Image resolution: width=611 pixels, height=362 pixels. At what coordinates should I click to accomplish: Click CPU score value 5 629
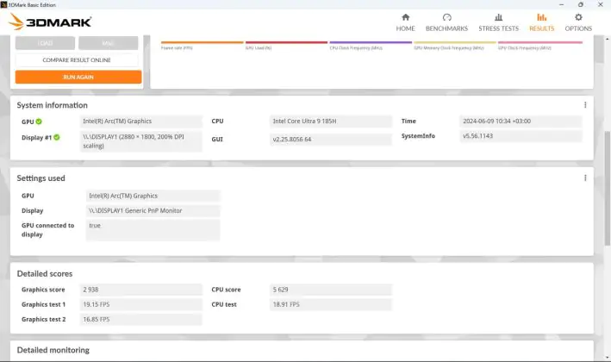tap(330, 290)
